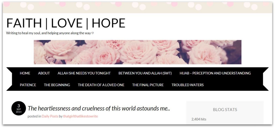The height and width of the screenshot is (128, 275).
Task: Navigate to the PATIENCE page
Action: pos(28,85)
